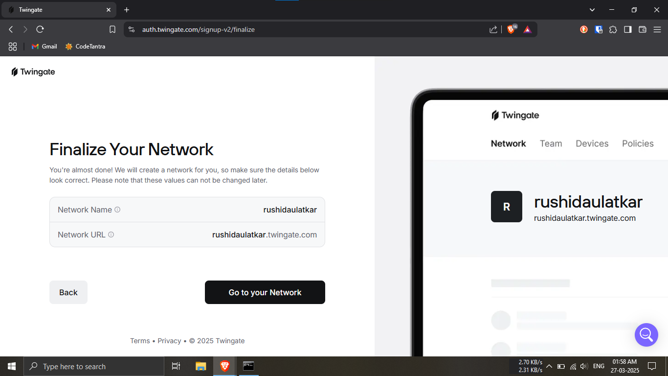668x376 pixels.
Task: Toggle the Brave sidebar panel
Action: 627,29
